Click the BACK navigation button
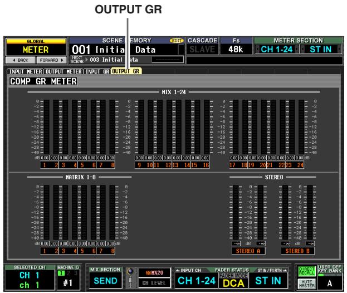 click(x=21, y=60)
